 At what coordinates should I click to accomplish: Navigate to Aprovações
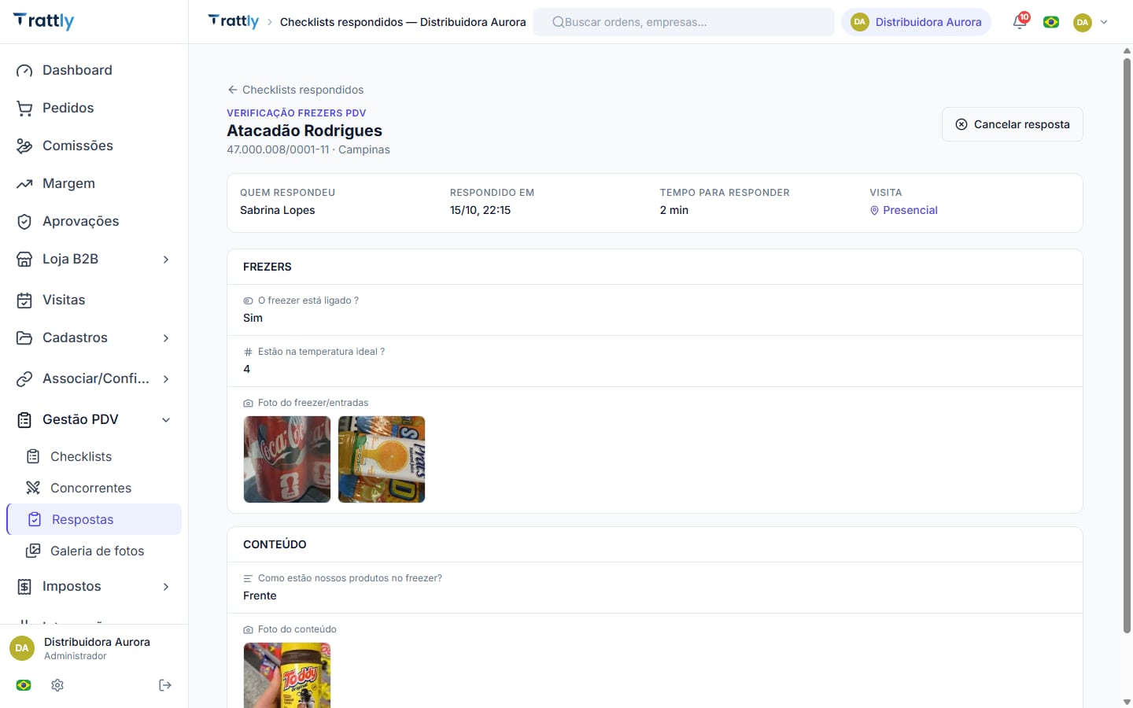pos(94,222)
